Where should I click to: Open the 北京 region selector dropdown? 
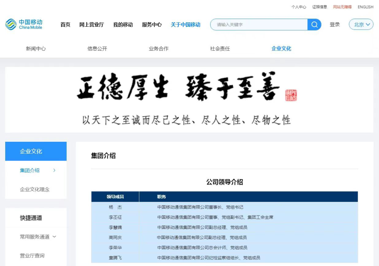click(x=361, y=25)
